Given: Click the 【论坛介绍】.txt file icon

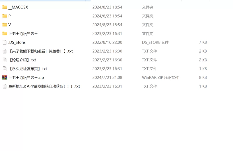Looking at the screenshot, I should 5,60.
